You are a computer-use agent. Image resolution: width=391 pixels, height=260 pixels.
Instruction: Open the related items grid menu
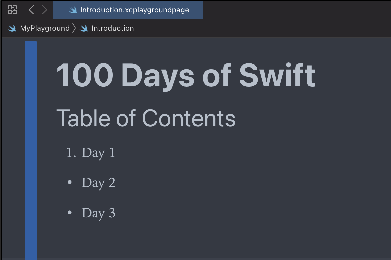pos(12,10)
